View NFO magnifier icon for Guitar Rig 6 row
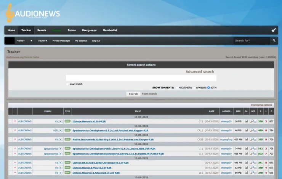 tap(252, 139)
